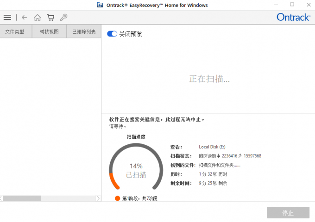This screenshot has width=315, height=222.
Task: Minimize the EasyRecovery window
Action: tap(276, 5)
